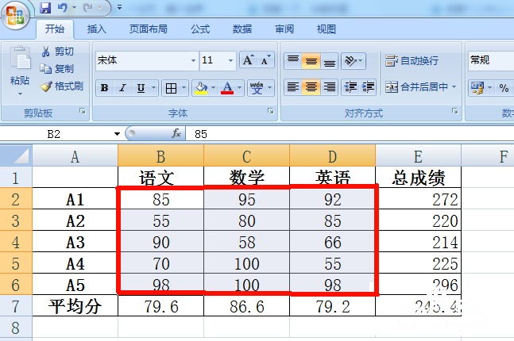Align text right
Screen dimensions: 514x341
point(330,87)
